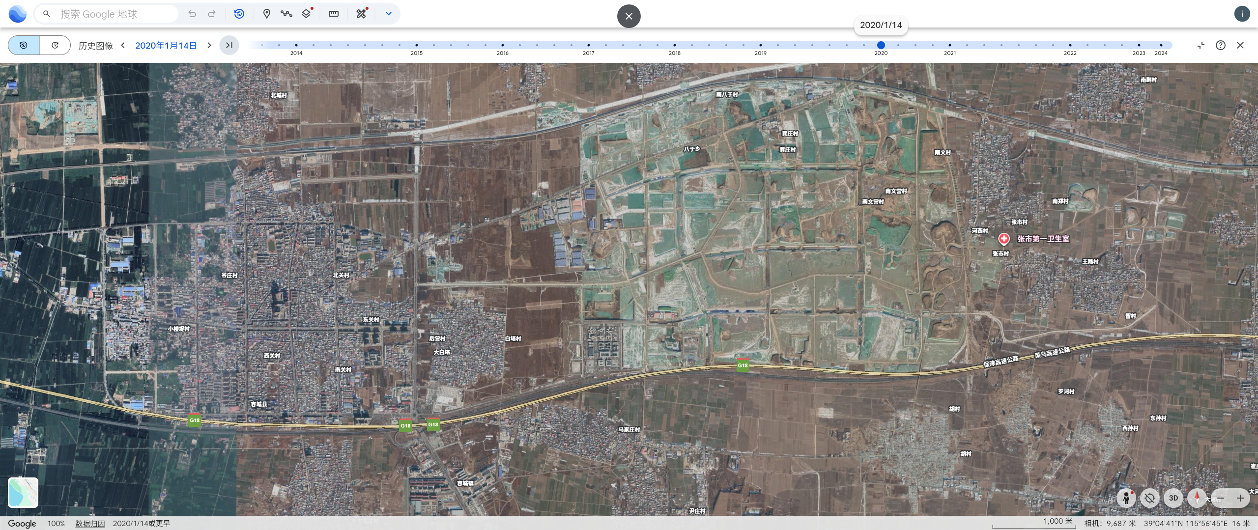Switch to historical imagery mode toggle
The height and width of the screenshot is (530, 1258).
(x=24, y=45)
